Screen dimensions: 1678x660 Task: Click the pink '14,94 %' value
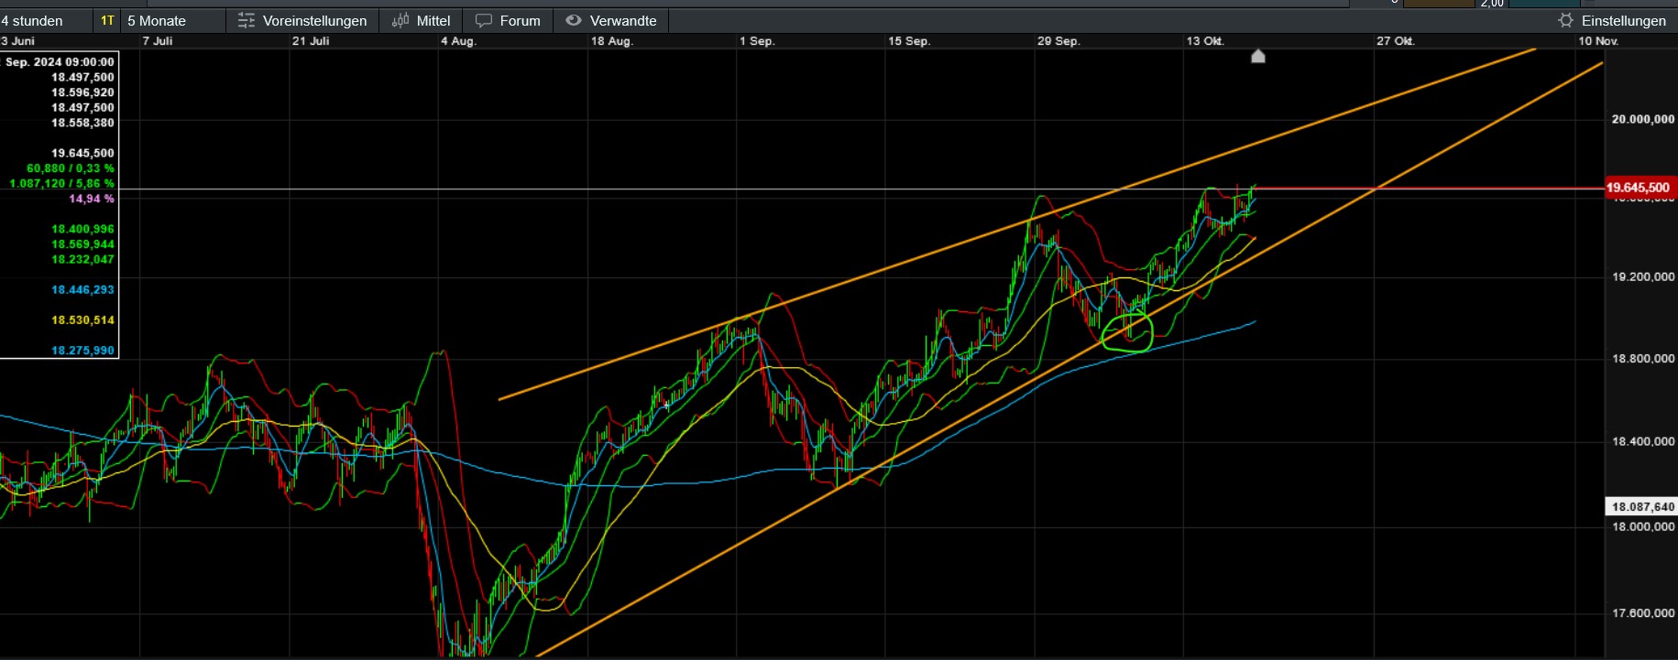tap(92, 199)
